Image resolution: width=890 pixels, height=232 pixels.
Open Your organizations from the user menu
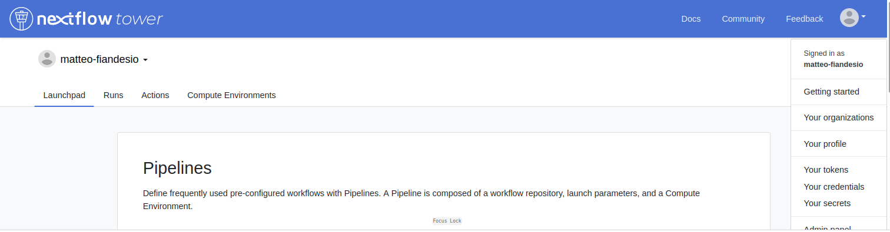[839, 117]
